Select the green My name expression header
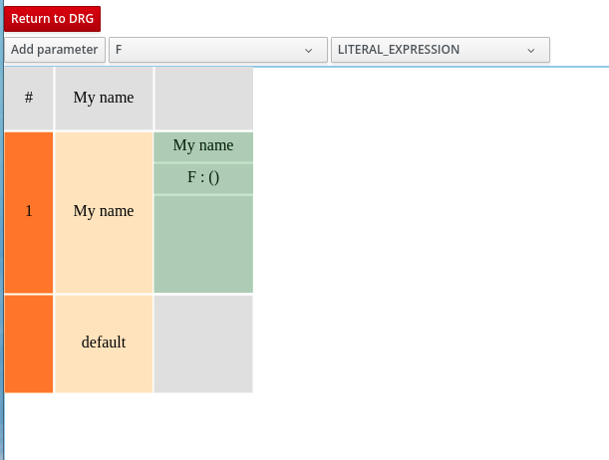The image size is (609, 460). 203,145
